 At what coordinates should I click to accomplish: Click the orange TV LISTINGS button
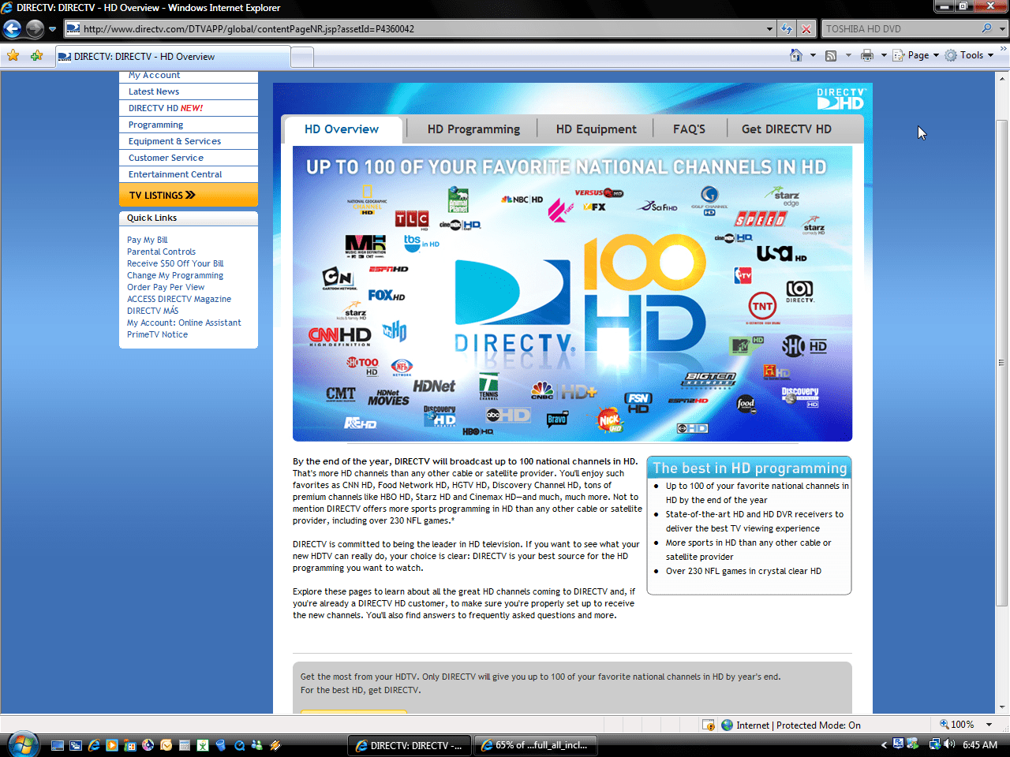pyautogui.click(x=189, y=195)
